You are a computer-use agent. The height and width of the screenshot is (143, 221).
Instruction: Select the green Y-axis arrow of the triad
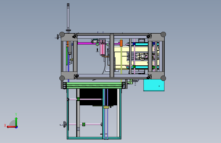[16, 122]
